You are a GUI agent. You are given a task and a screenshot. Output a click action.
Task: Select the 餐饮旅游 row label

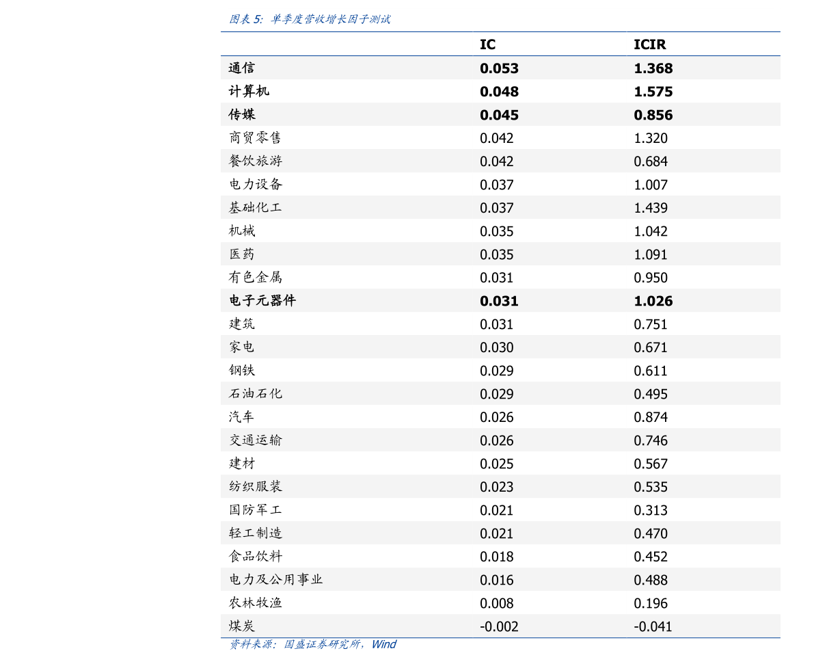tap(256, 161)
